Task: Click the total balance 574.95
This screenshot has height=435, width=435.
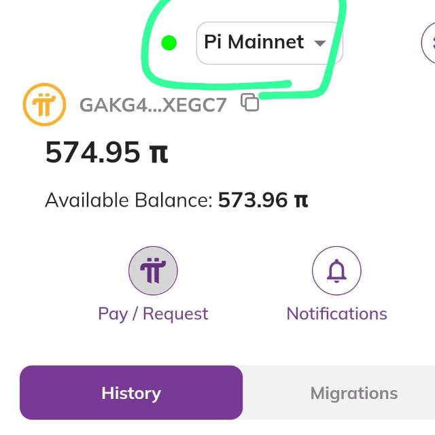Action: point(92,152)
